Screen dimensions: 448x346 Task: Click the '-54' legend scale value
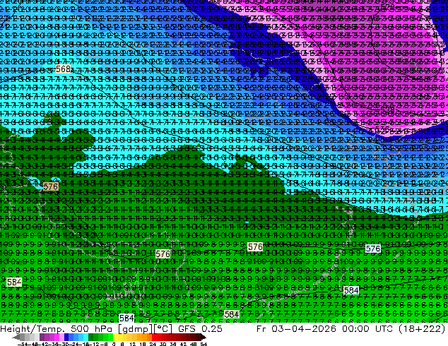(23, 344)
